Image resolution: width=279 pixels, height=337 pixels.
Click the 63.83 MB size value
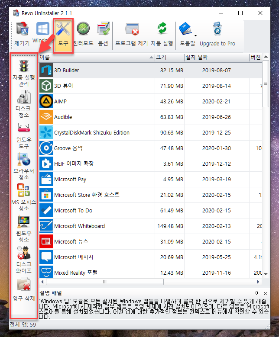pos(172,117)
